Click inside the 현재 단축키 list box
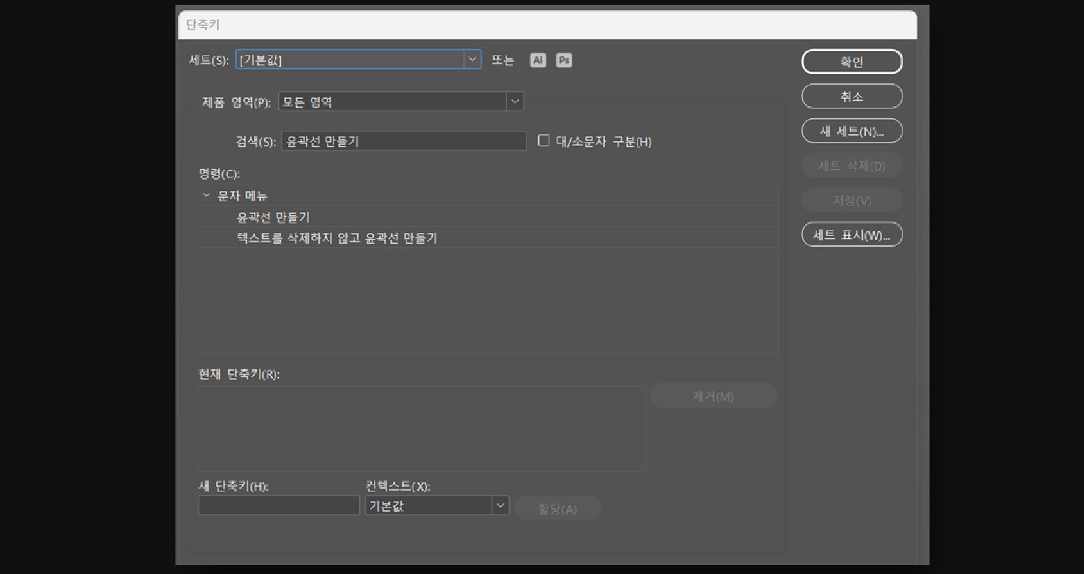 coord(421,428)
